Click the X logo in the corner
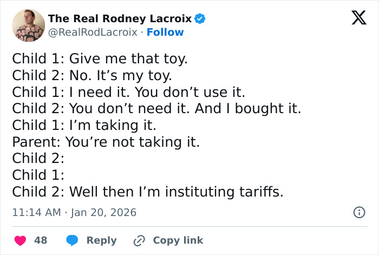The image size is (379, 255). (355, 18)
